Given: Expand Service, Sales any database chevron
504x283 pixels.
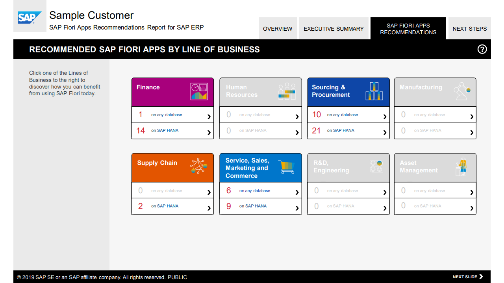Looking at the screenshot, I should click(297, 192).
